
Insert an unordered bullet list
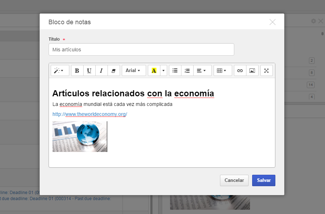(x=175, y=71)
